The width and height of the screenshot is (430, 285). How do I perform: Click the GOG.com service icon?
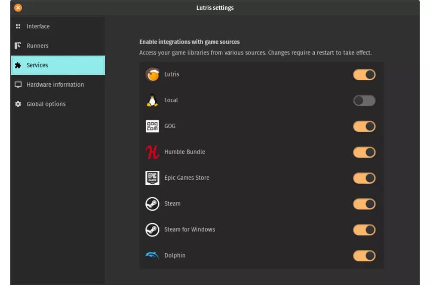click(x=152, y=126)
